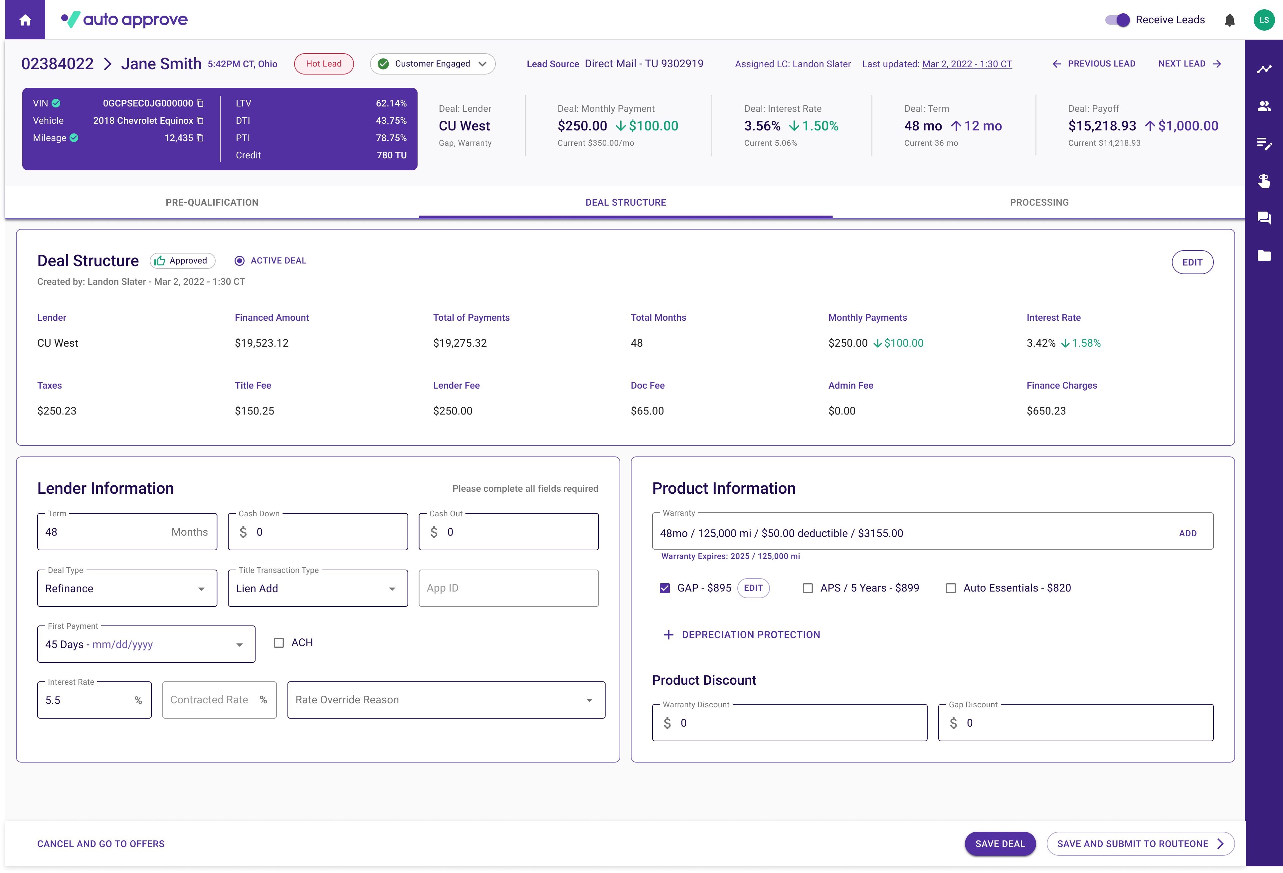Toggle the Receive Leads switch
The image size is (1283, 873).
point(1117,20)
